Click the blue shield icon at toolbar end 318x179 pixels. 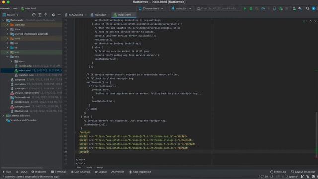[314, 9]
